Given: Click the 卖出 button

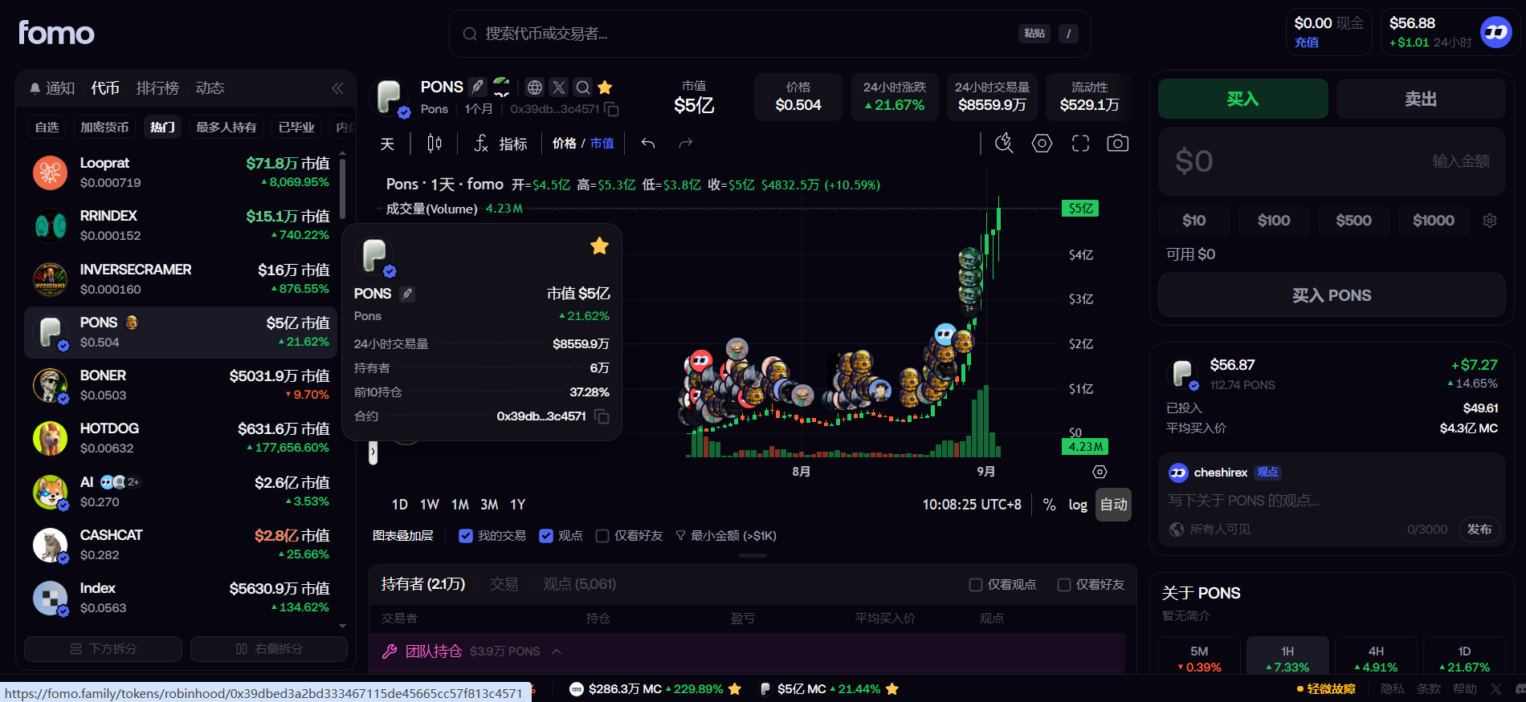Looking at the screenshot, I should (x=1420, y=99).
